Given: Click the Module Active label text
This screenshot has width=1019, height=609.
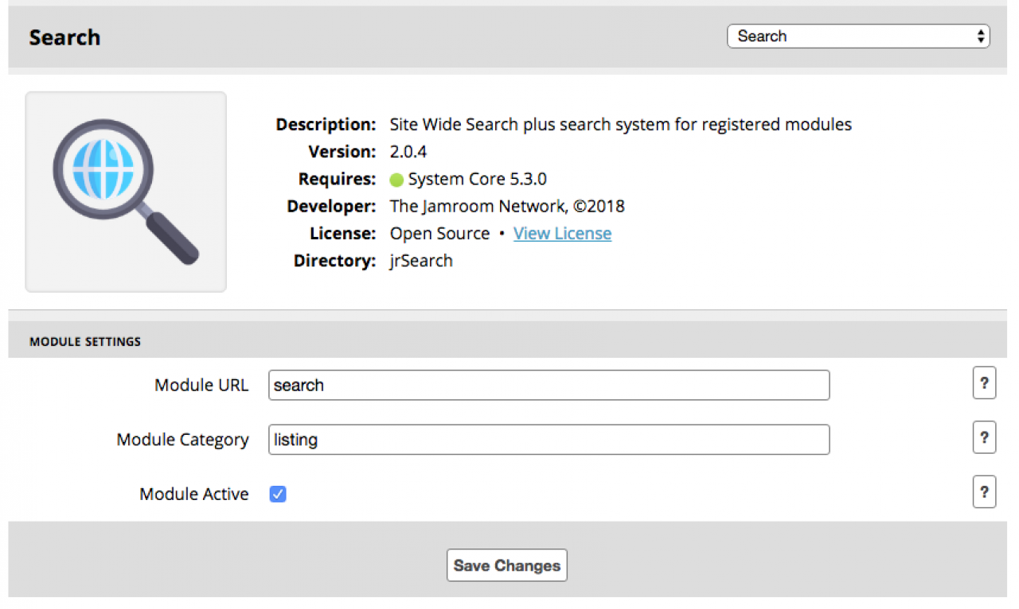Looking at the screenshot, I should point(193,495).
